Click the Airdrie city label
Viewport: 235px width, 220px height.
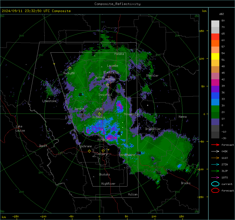click(103, 140)
